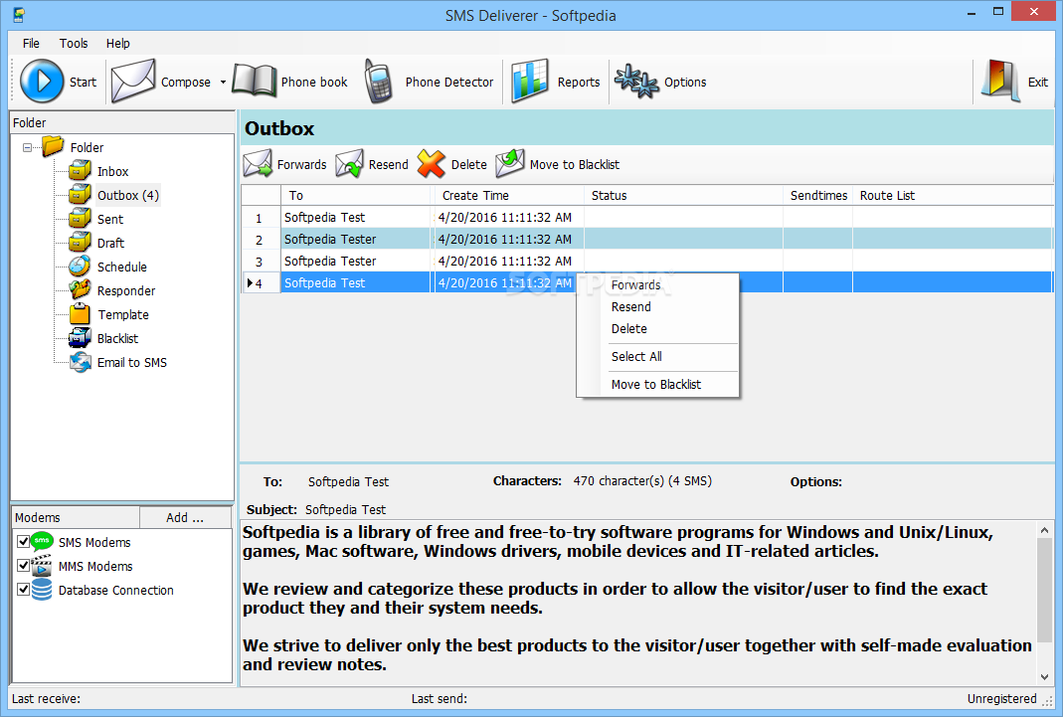Image resolution: width=1063 pixels, height=717 pixels.
Task: Select the Template icon
Action: pyautogui.click(x=80, y=314)
